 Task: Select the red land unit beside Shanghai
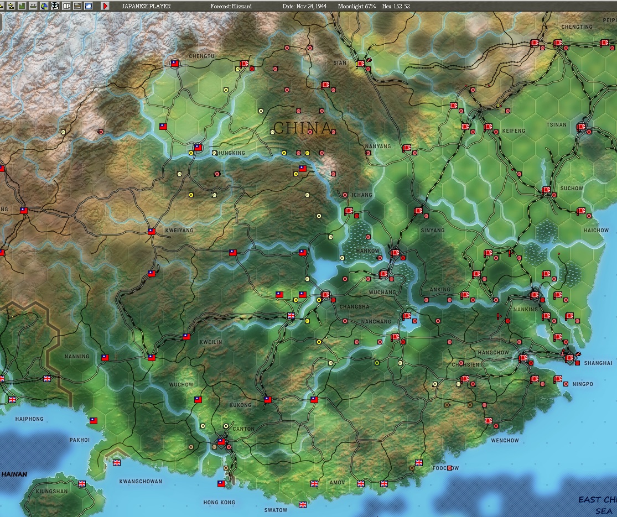coord(577,363)
